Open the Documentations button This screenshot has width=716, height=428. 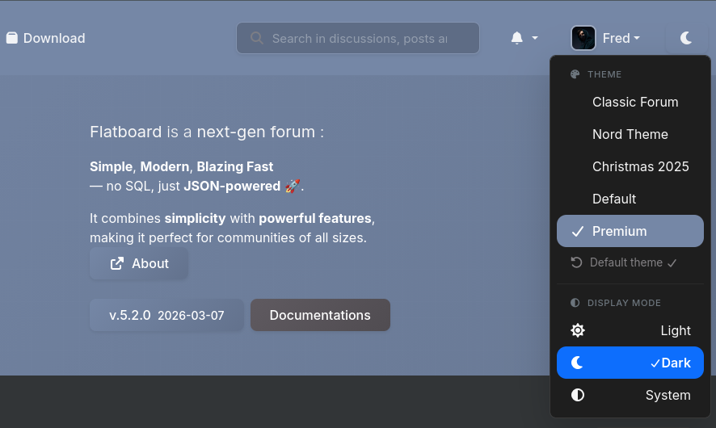coord(320,315)
